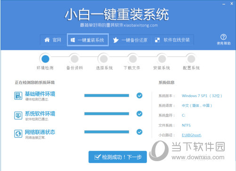Select the 下载文件 step circle
This screenshot has width=236, height=171.
pos(133,59)
